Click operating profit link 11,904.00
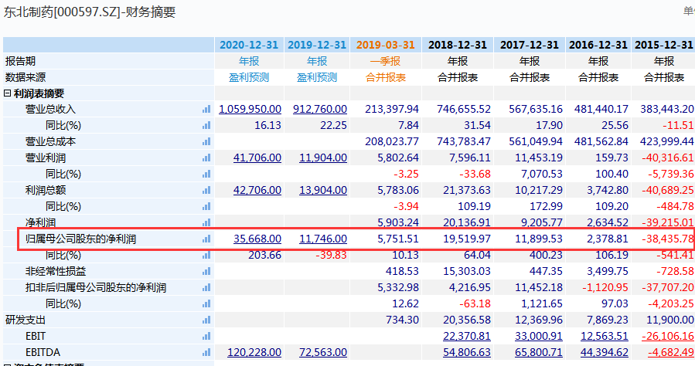The image size is (695, 366). click(323, 158)
